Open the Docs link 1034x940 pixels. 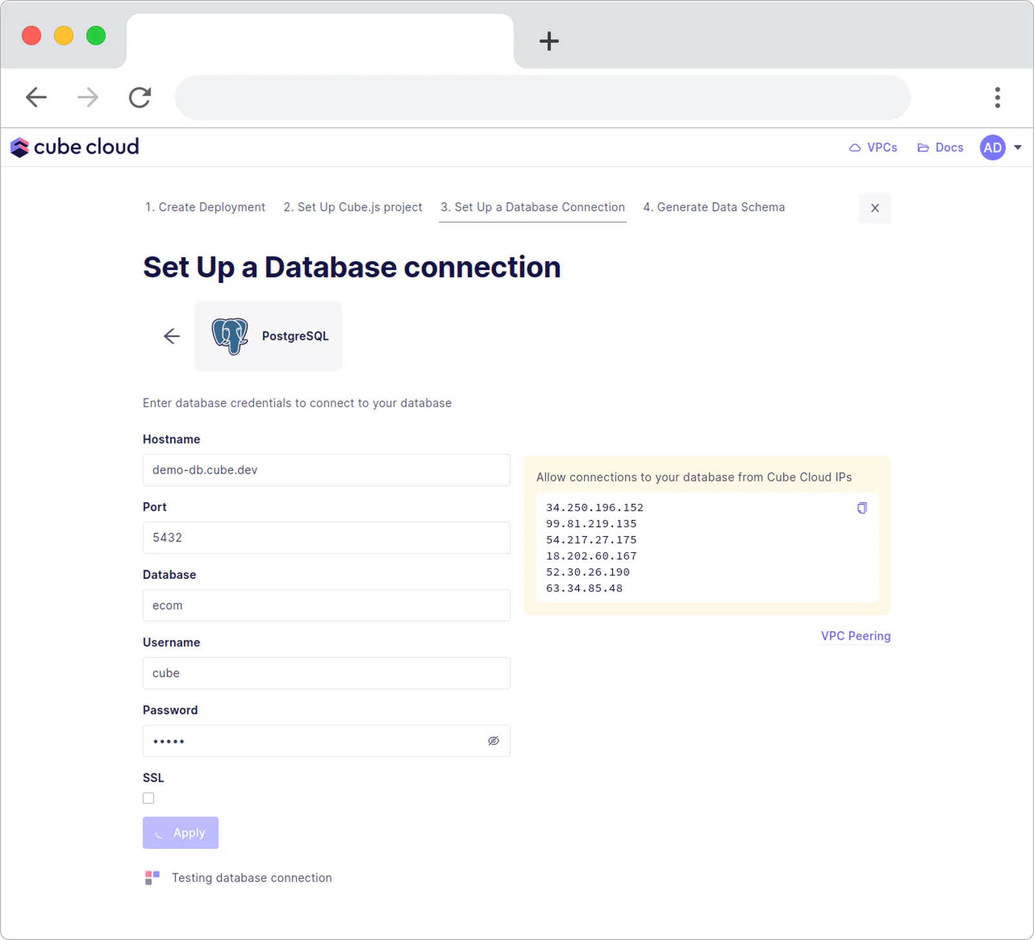tap(940, 147)
